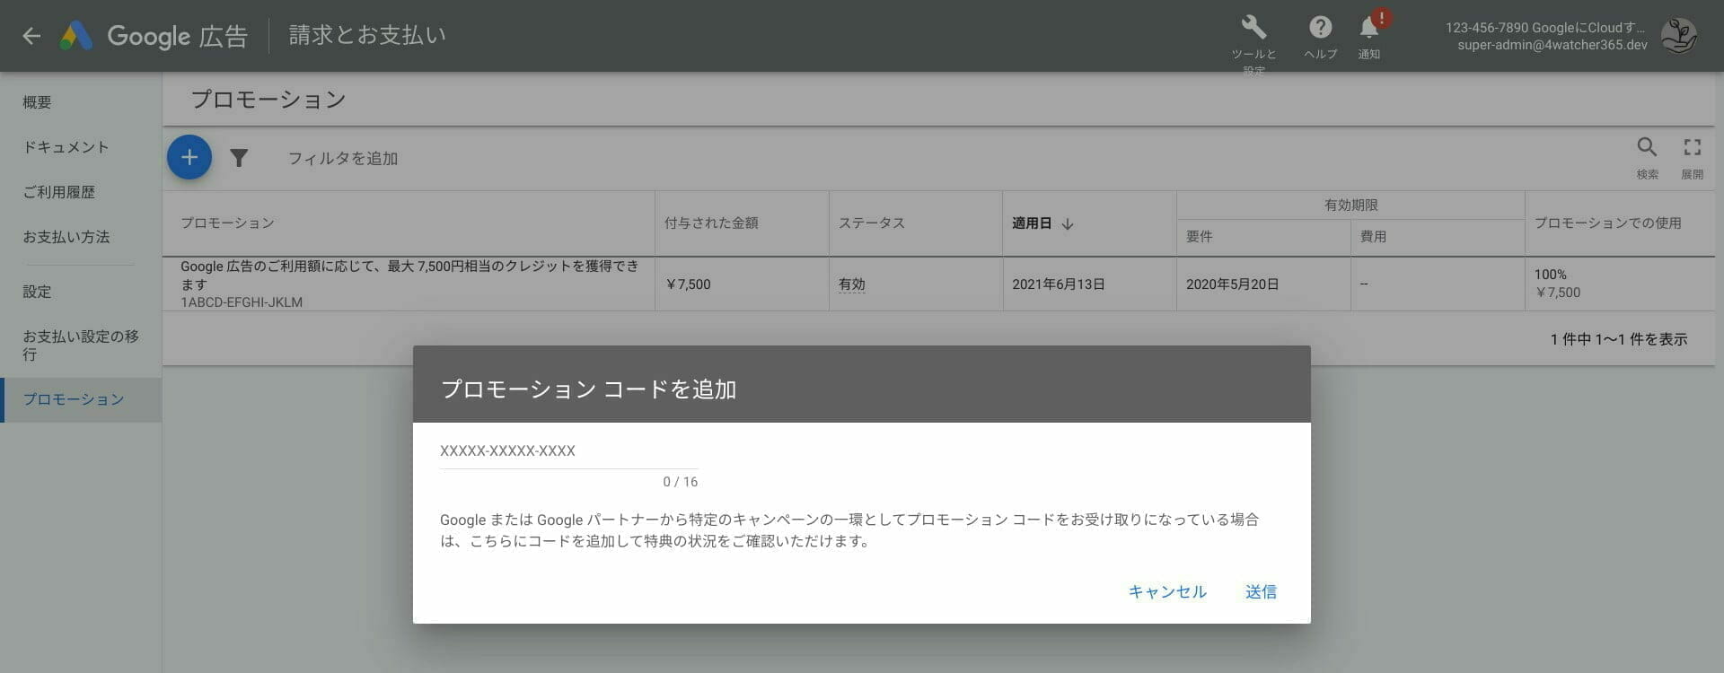Click the 付与された金額 column header

711,223
